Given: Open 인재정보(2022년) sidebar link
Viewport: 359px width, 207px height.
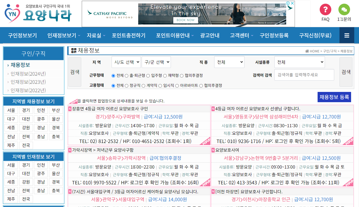Looking at the screenshot, I should (28, 90).
